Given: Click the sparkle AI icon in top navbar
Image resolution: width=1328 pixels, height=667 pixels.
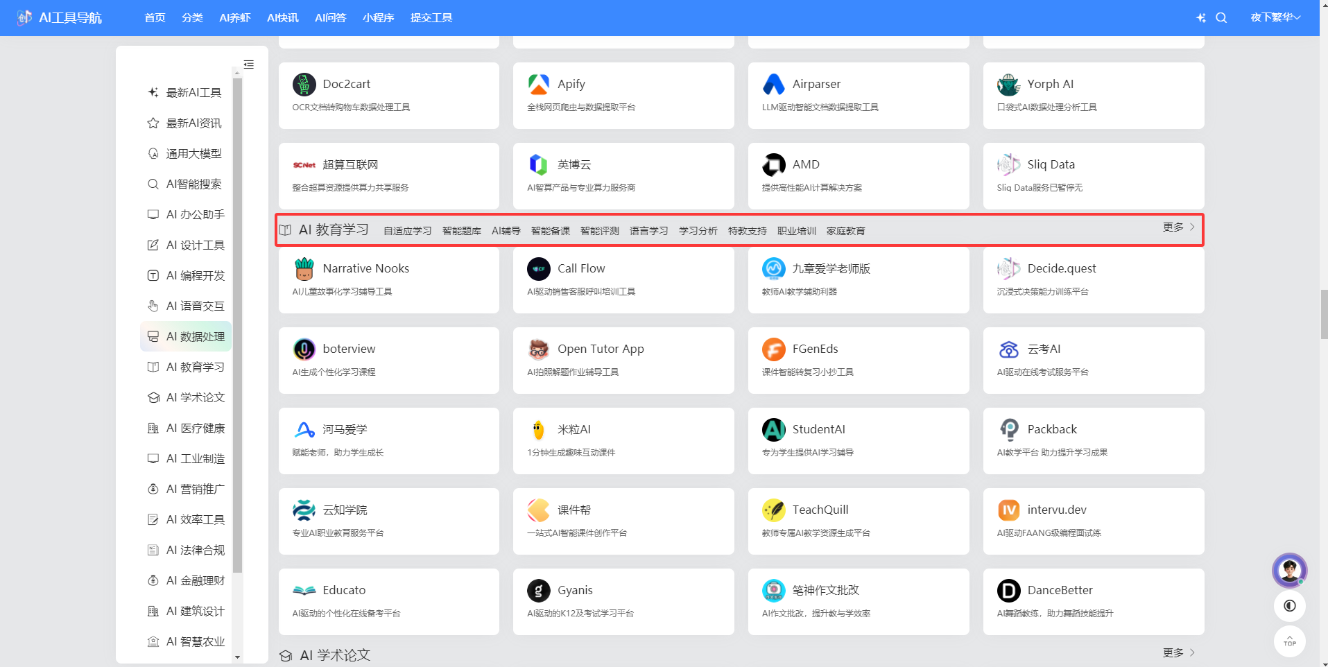Looking at the screenshot, I should [x=1200, y=18].
